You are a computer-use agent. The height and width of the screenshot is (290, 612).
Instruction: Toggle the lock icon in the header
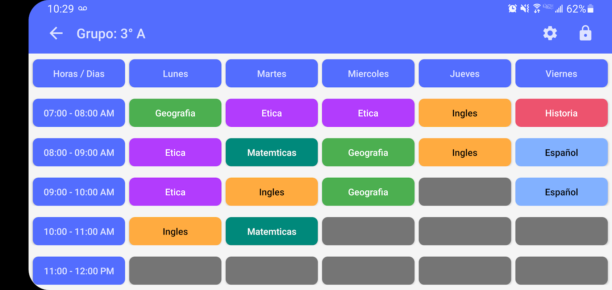[585, 33]
